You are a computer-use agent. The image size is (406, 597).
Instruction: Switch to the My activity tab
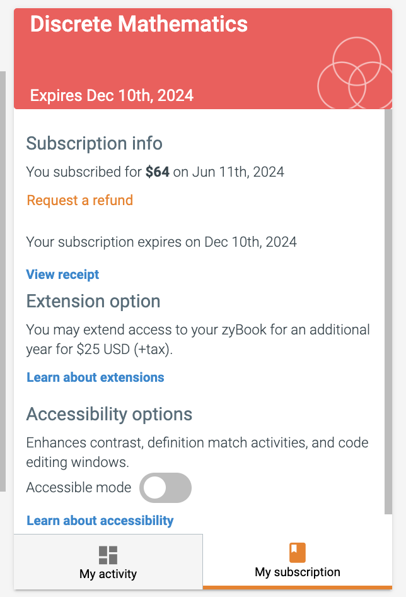[x=108, y=562]
